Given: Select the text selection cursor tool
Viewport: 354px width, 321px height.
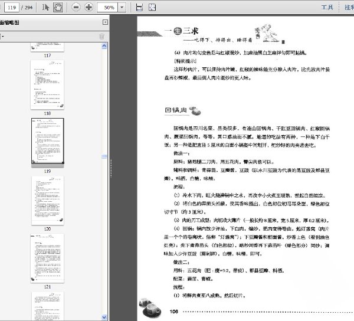Looking at the screenshot, I should tap(45, 8).
